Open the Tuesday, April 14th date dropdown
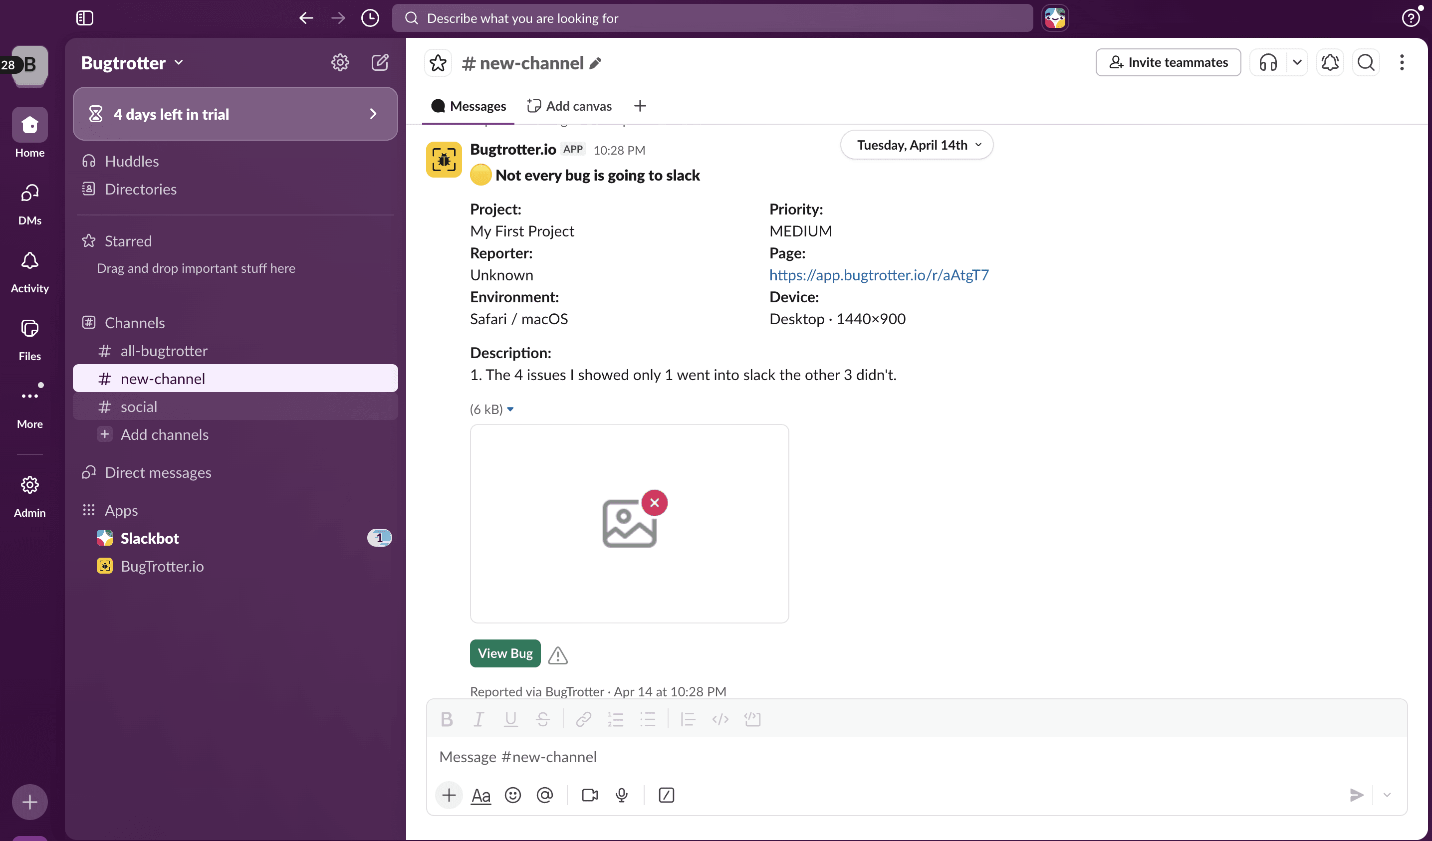 click(x=917, y=145)
